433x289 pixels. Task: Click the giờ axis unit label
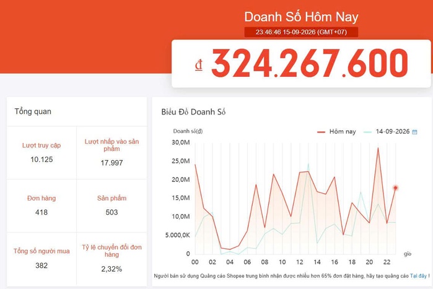[x=408, y=254]
